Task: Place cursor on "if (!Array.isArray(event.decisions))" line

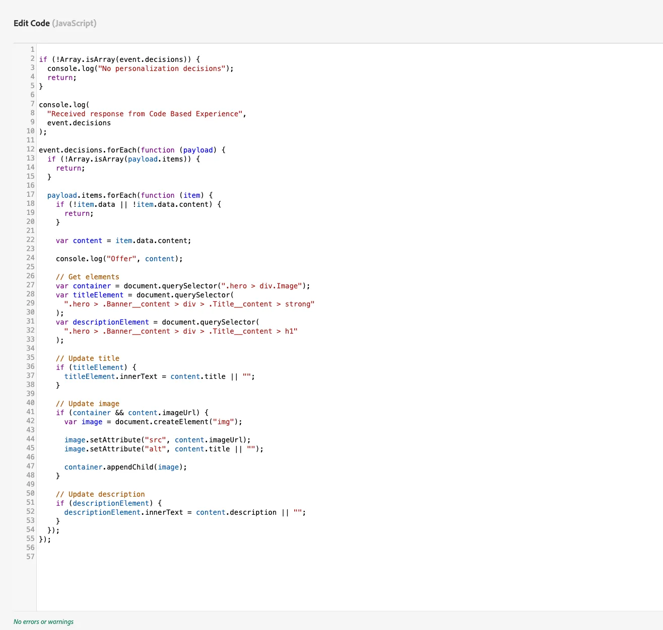Action: [119, 59]
